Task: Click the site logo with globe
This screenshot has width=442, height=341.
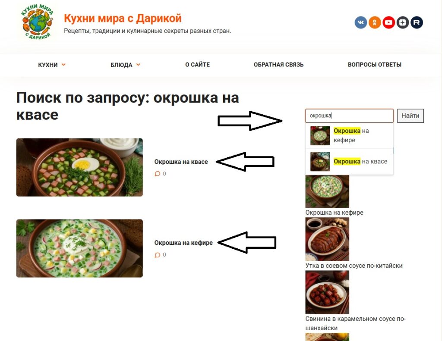Action: [38, 22]
